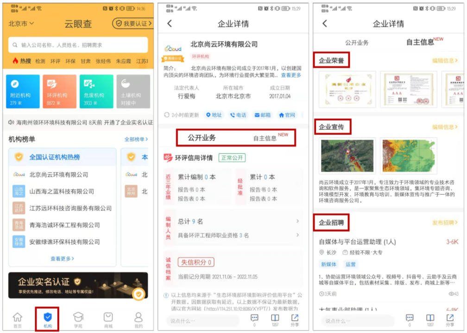Tap hot search term 张经伟
The width and height of the screenshot is (467, 333).
(103, 61)
